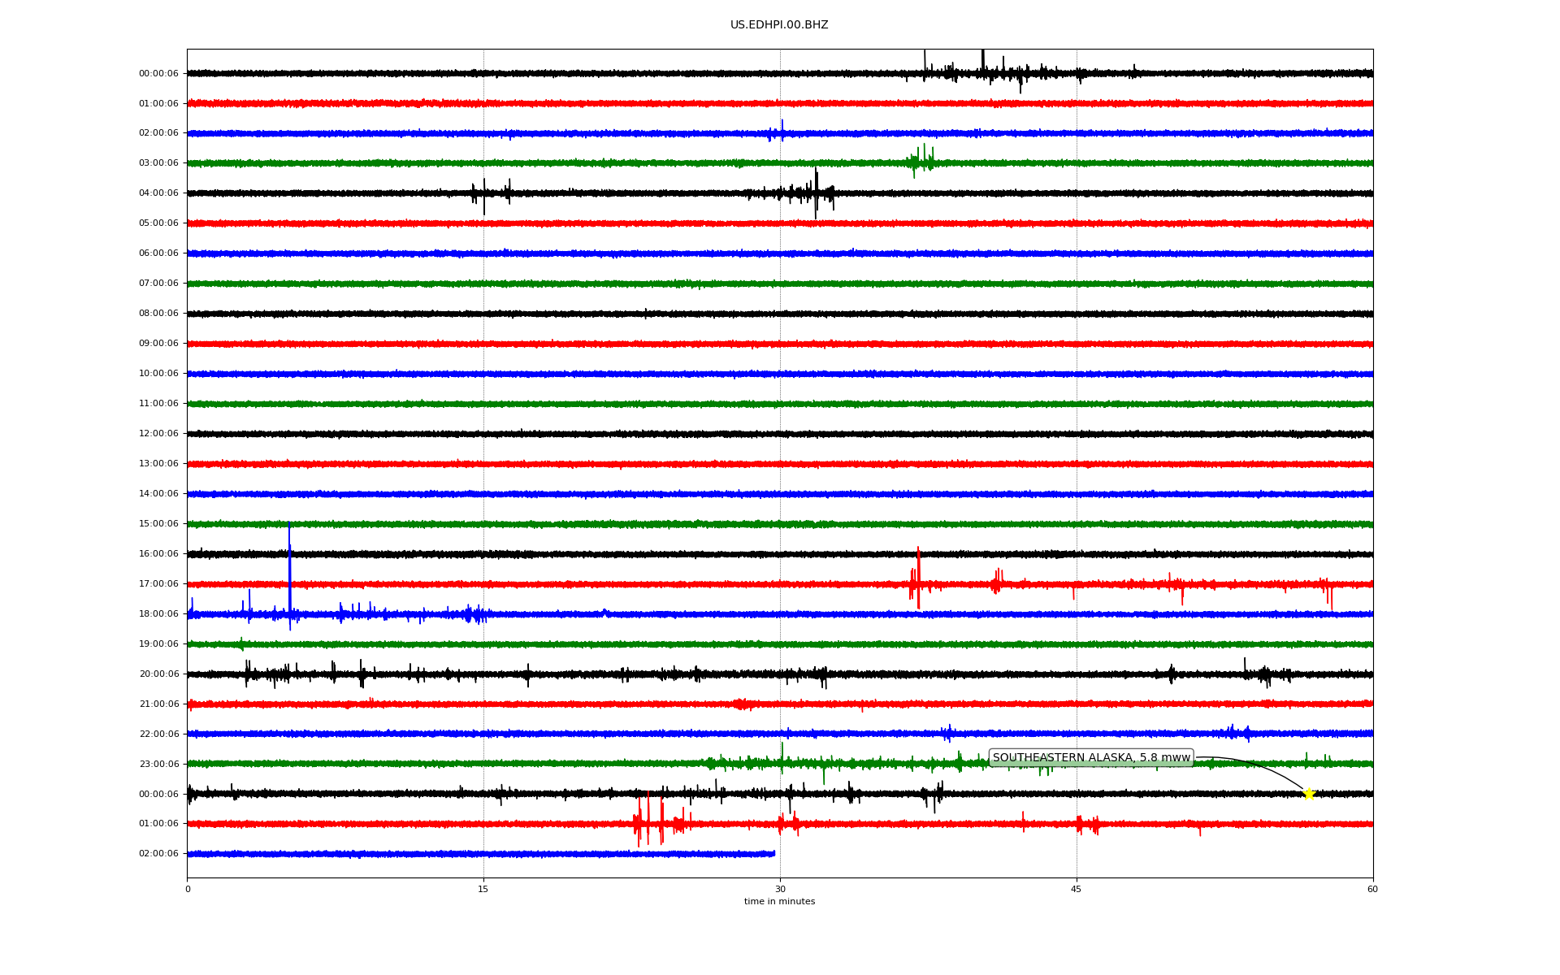Click the 10:00:06 trace time label
Screen dimensions: 1560x975
click(158, 374)
